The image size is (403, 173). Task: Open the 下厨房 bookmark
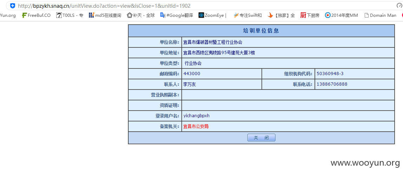tap(310, 15)
